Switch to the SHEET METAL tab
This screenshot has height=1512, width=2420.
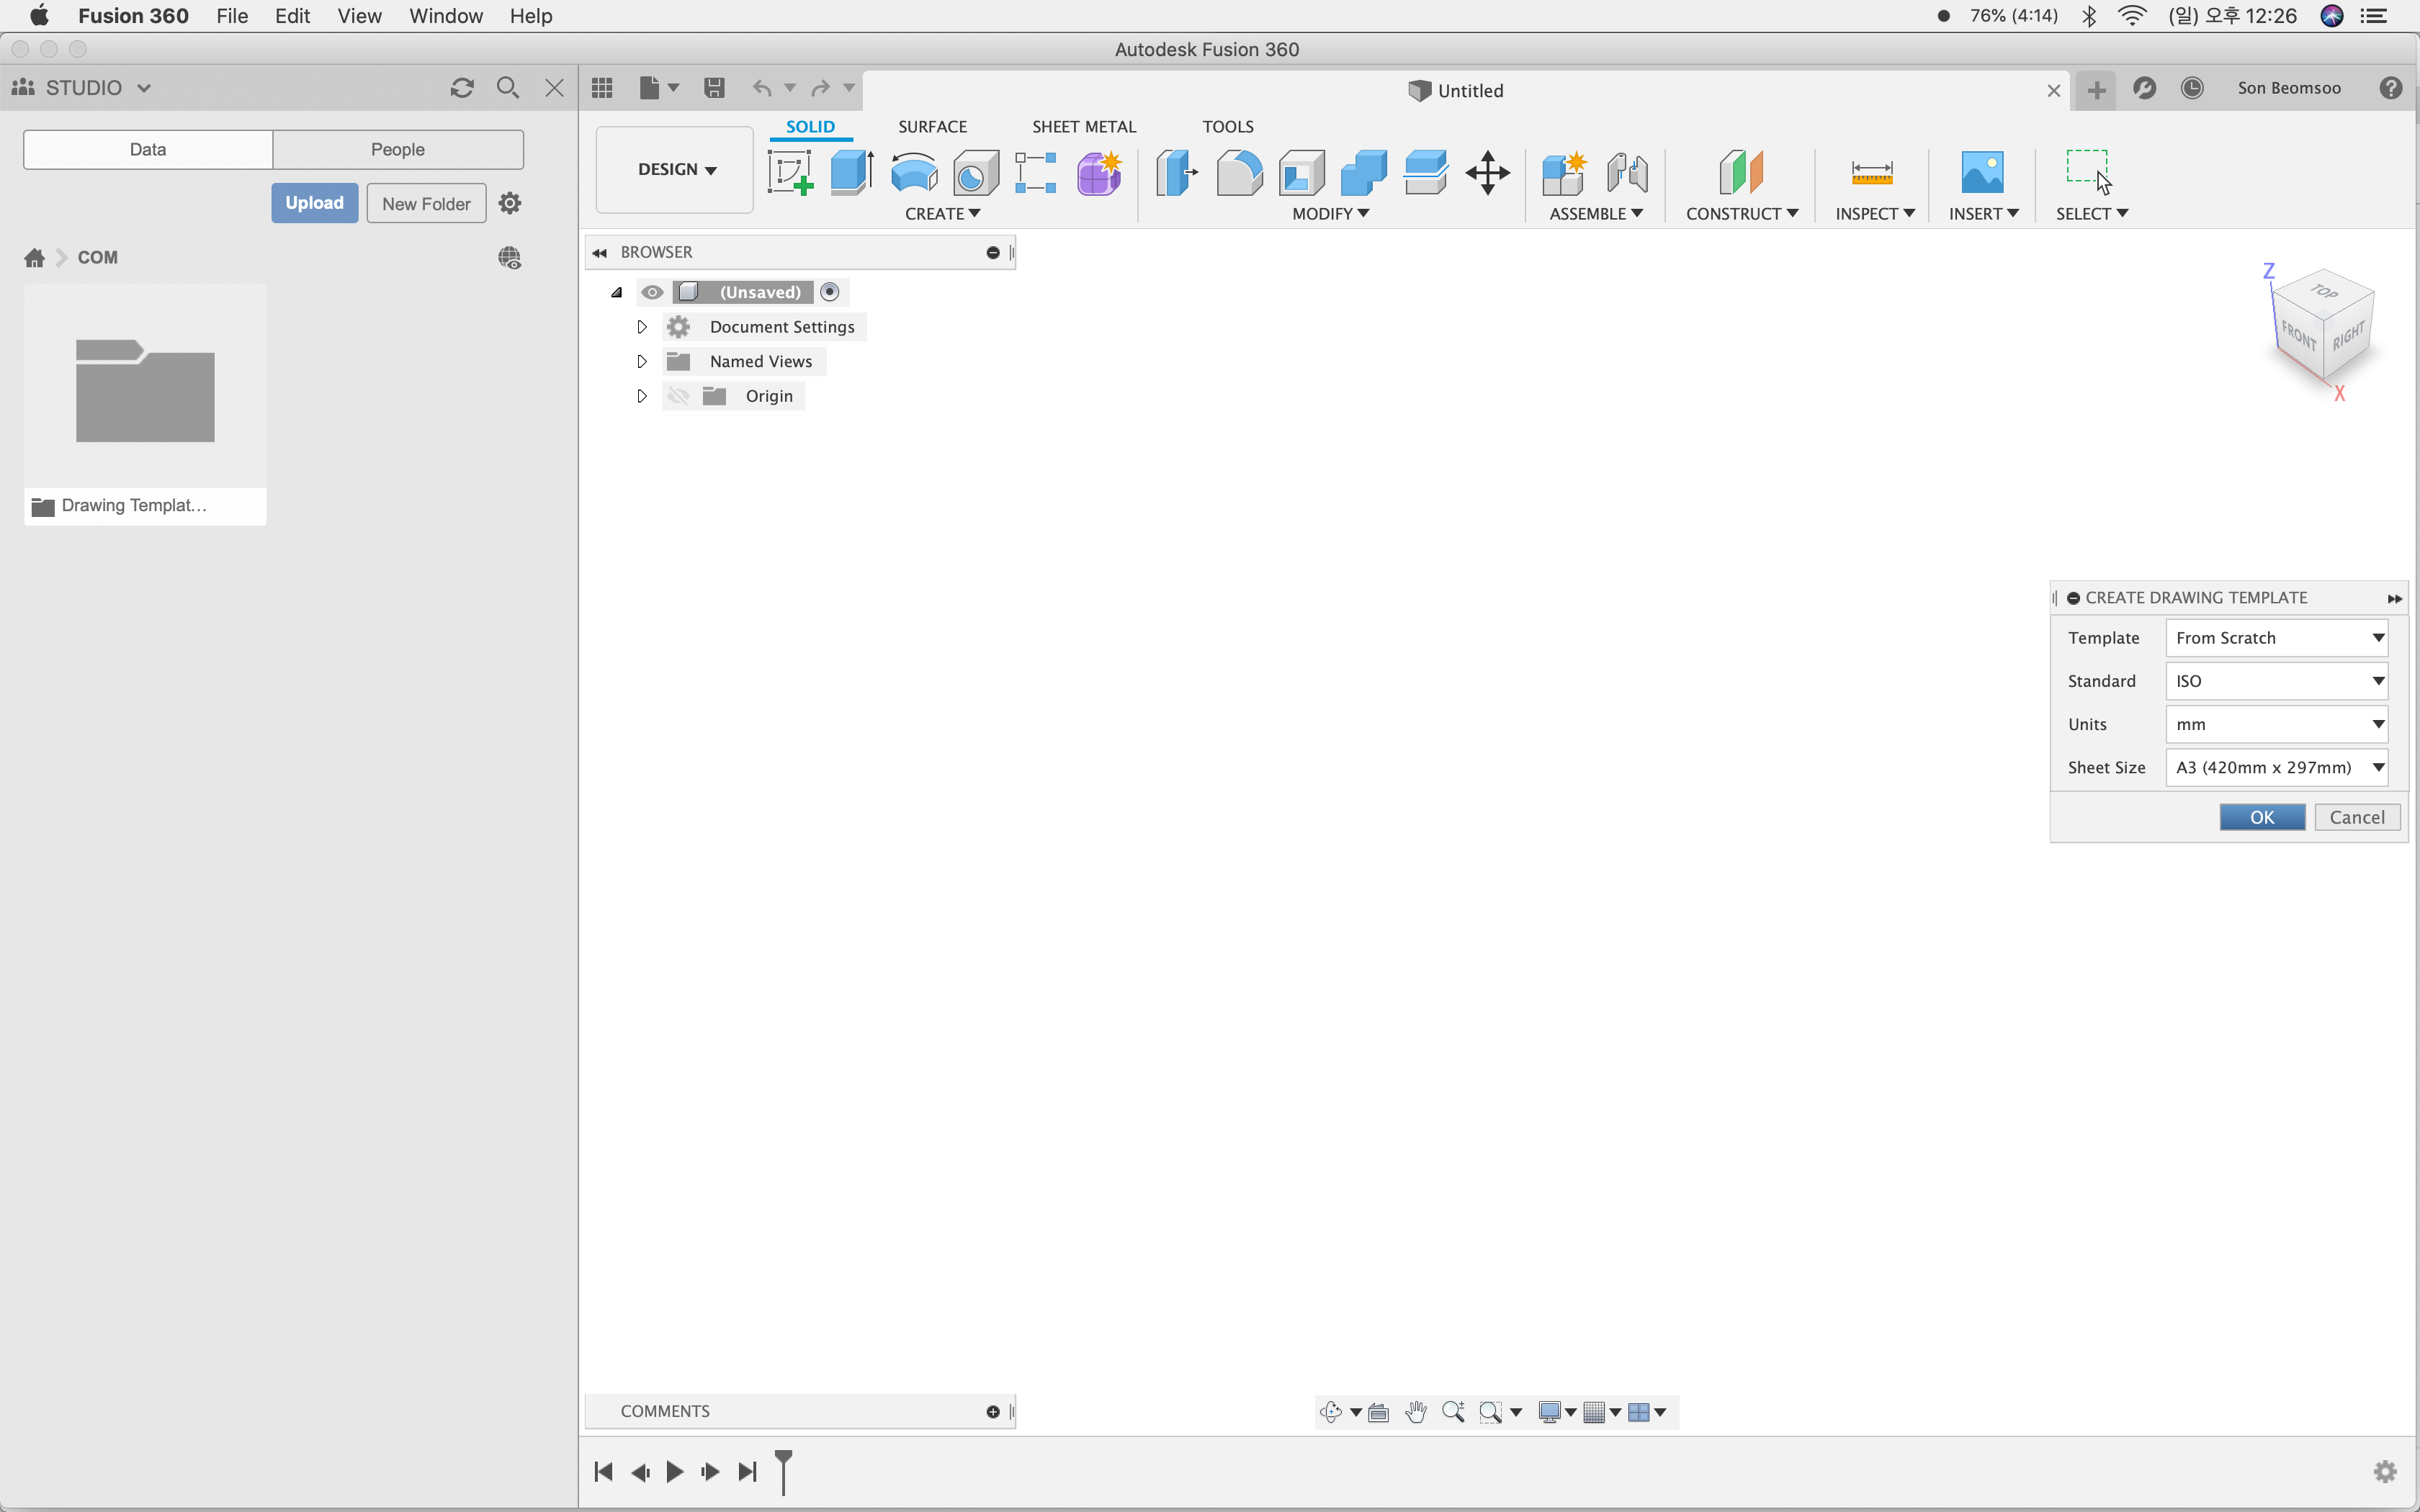(x=1083, y=127)
